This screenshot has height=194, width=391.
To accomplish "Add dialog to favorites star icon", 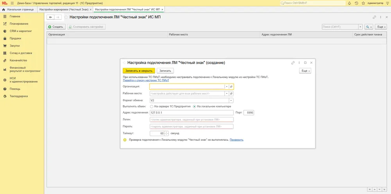I will point(124,63).
